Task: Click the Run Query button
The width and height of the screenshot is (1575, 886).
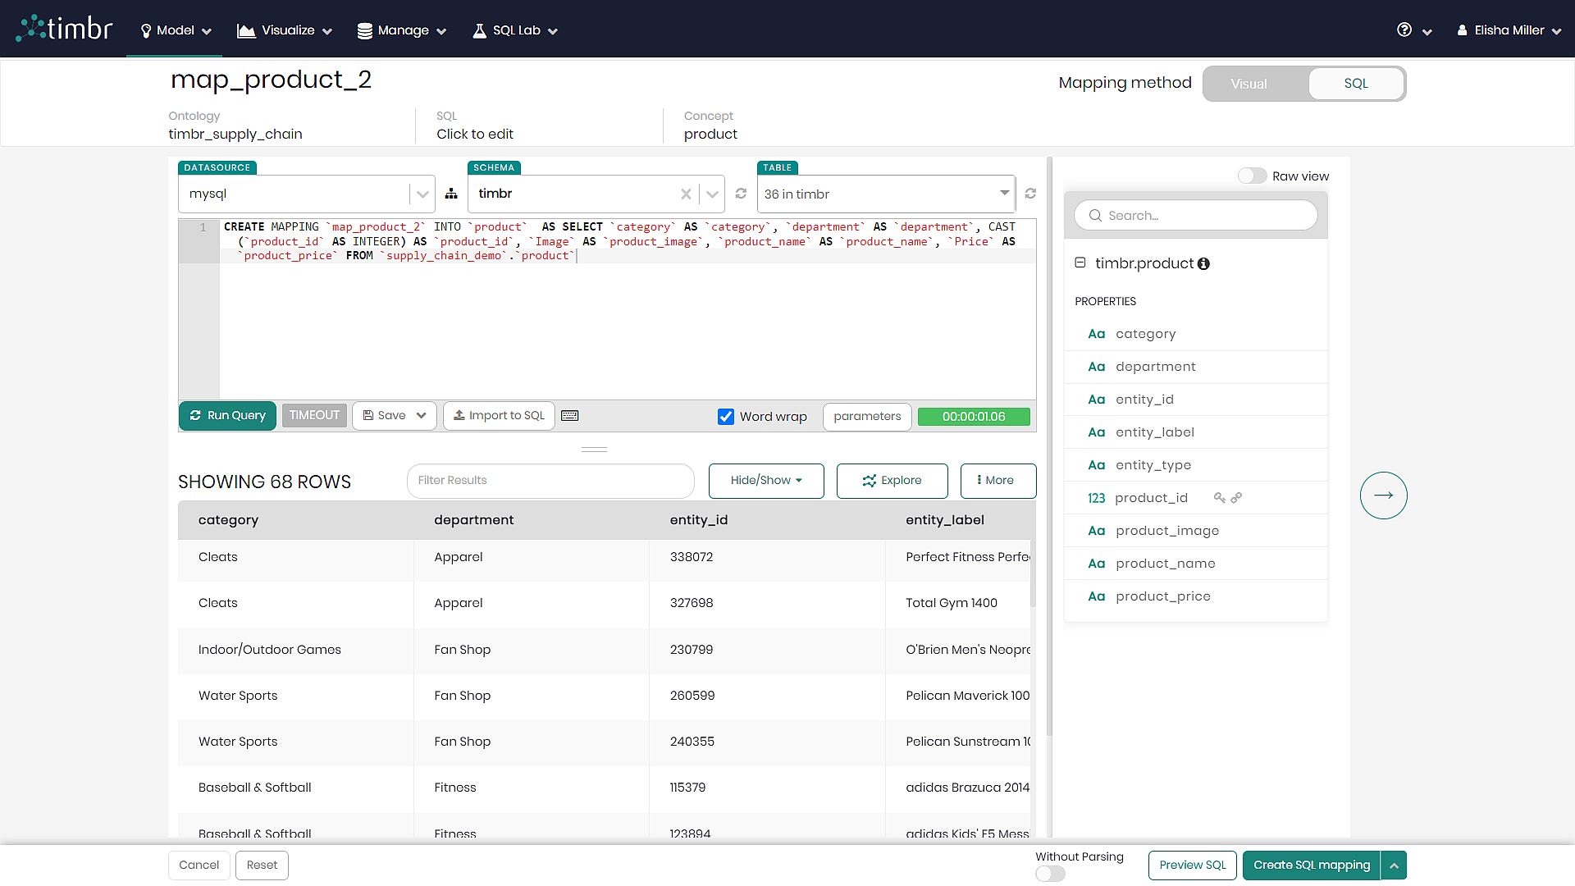Action: point(227,415)
